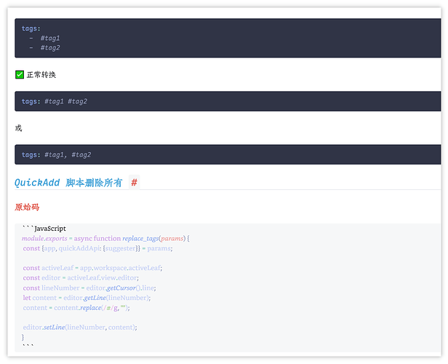This screenshot has width=448, height=364.
Task: Click the 'QuickAdd 脚本删除所有' heading
Action: coord(68,183)
